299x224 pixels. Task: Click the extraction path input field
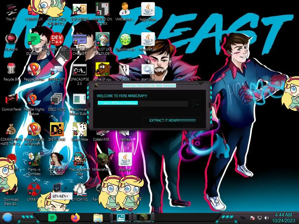pos(142,103)
